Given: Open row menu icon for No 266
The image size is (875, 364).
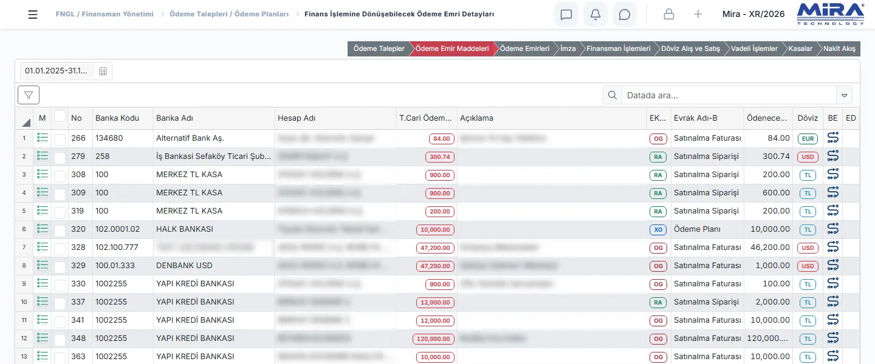Looking at the screenshot, I should pos(43,138).
